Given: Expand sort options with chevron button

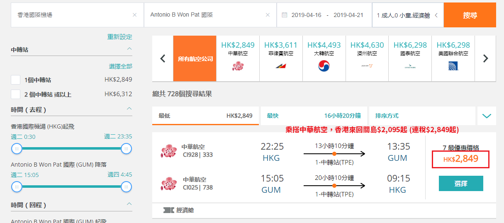Looking at the screenshot, I should [x=487, y=116].
